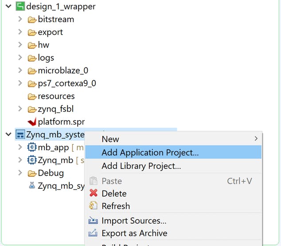The width and height of the screenshot is (281, 246).
Task: Collapse the design_1_wrapper tree node
Action: 8,7
